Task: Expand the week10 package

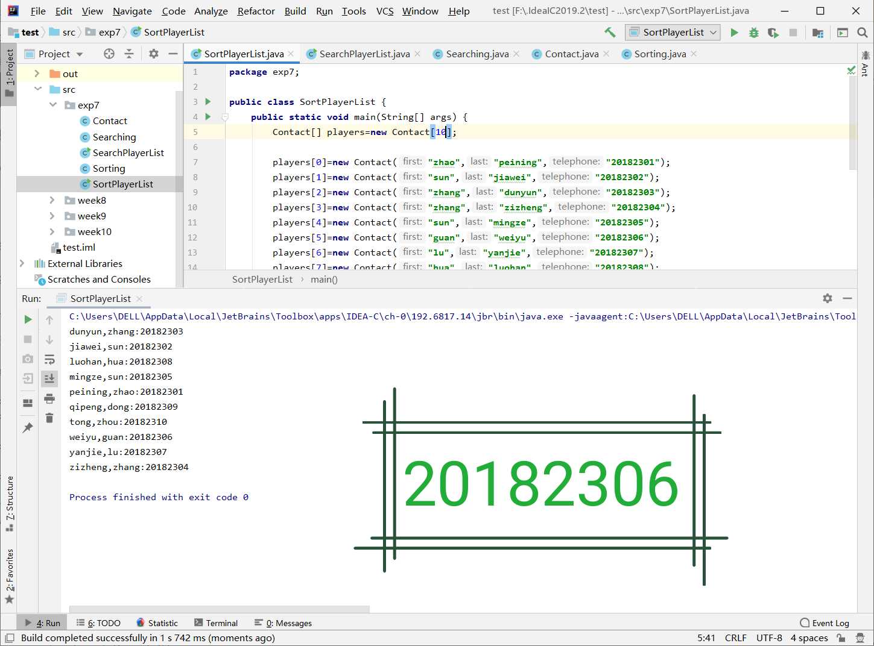Action: click(x=52, y=231)
